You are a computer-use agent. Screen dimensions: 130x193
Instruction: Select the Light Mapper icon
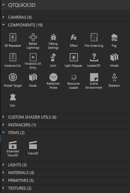(73, 57)
